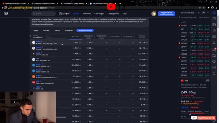The width and height of the screenshot is (219, 123).
Task: Open the 'Сообщество' community menu
Action: (x=113, y=14)
